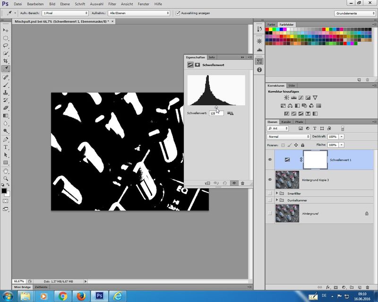The width and height of the screenshot is (378, 302).
Task: Click the threshold slider handle below histogram
Action: 216,108
